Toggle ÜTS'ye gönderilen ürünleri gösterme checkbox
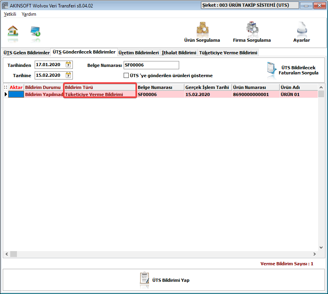328x294 pixels. click(x=126, y=75)
